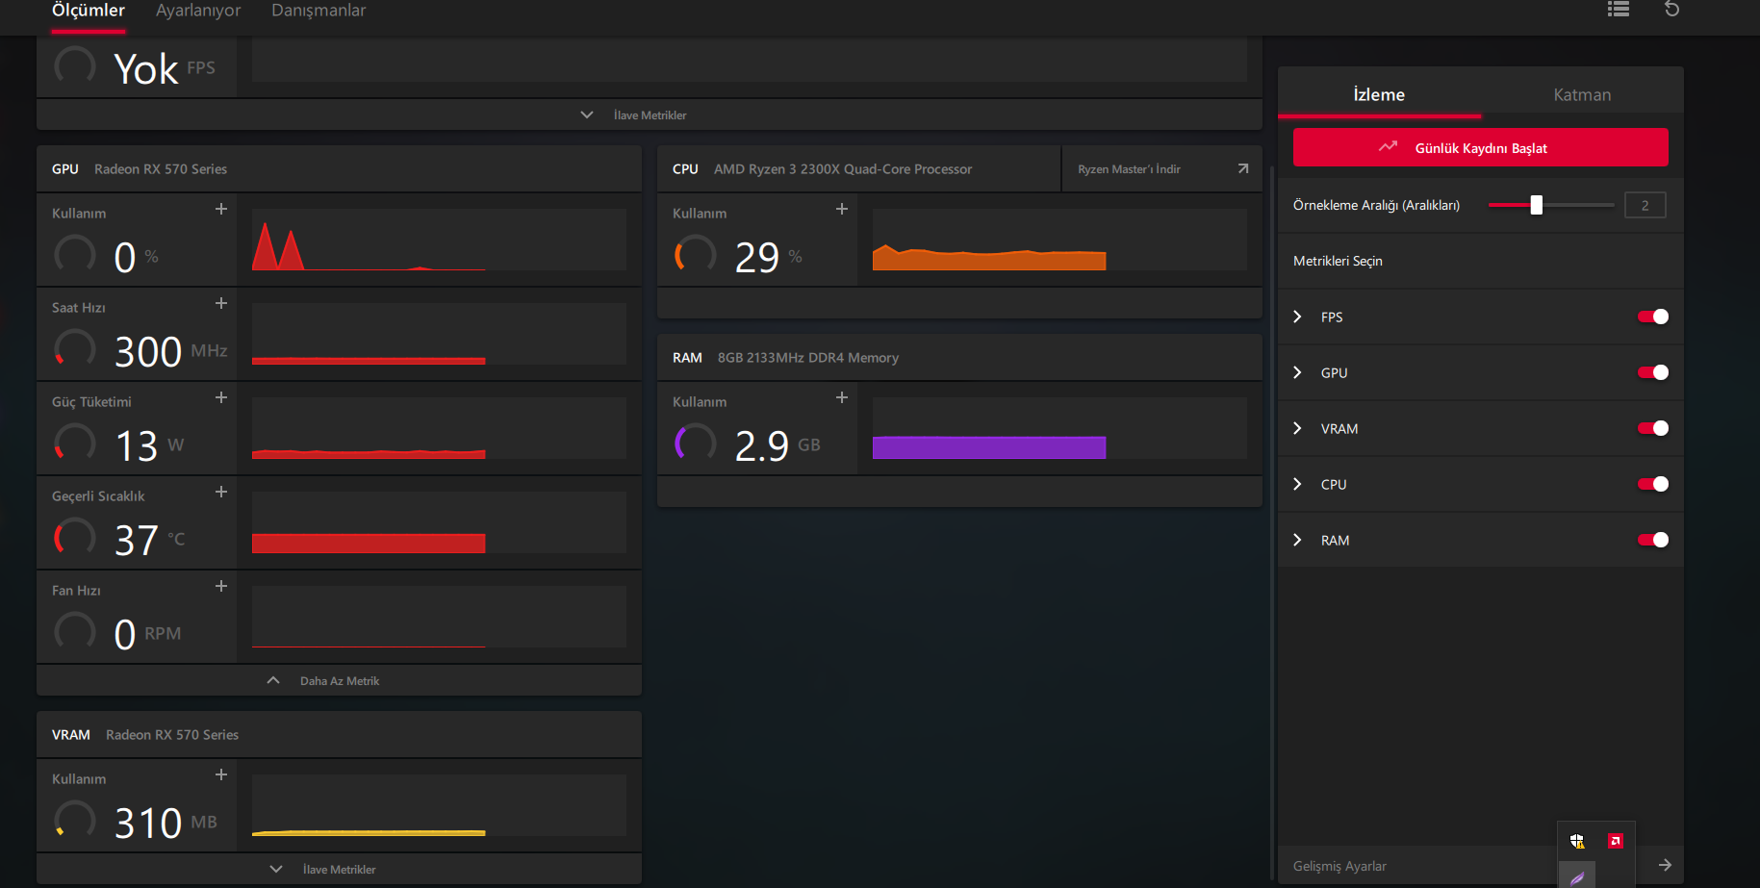
Task: Click the plus icon beside Fan Hızı
Action: [x=221, y=586]
